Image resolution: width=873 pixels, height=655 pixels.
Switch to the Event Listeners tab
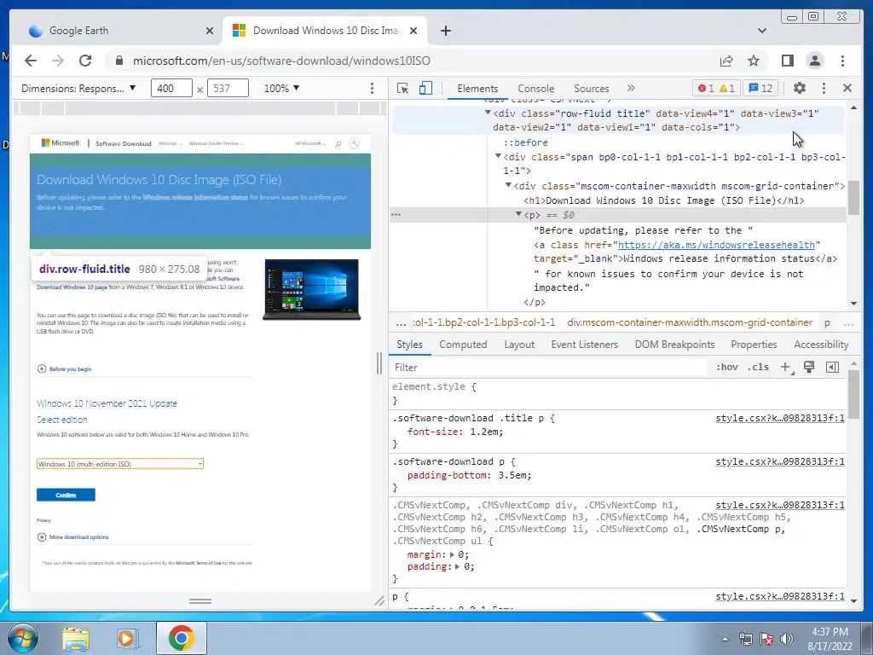click(584, 345)
